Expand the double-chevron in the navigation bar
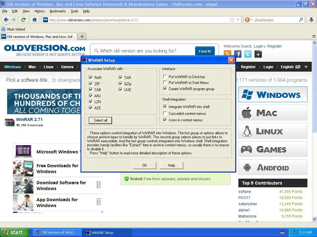Viewport: 317px width, 237px height. click(x=306, y=67)
